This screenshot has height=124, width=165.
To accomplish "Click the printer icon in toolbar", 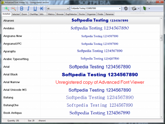I will tap(134, 8).
